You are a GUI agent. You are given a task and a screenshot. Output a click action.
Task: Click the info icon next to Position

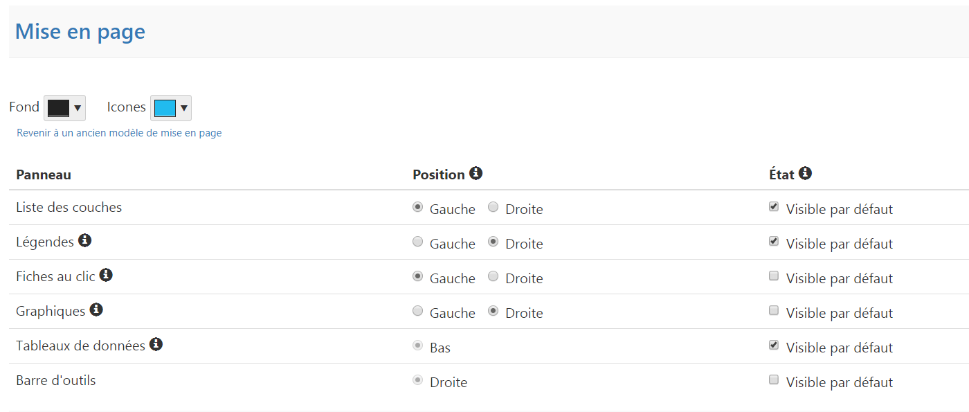(x=476, y=173)
